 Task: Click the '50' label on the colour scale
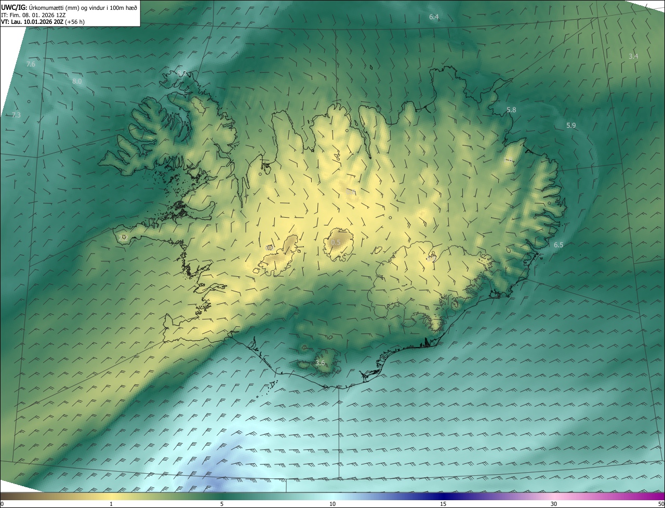point(661,504)
